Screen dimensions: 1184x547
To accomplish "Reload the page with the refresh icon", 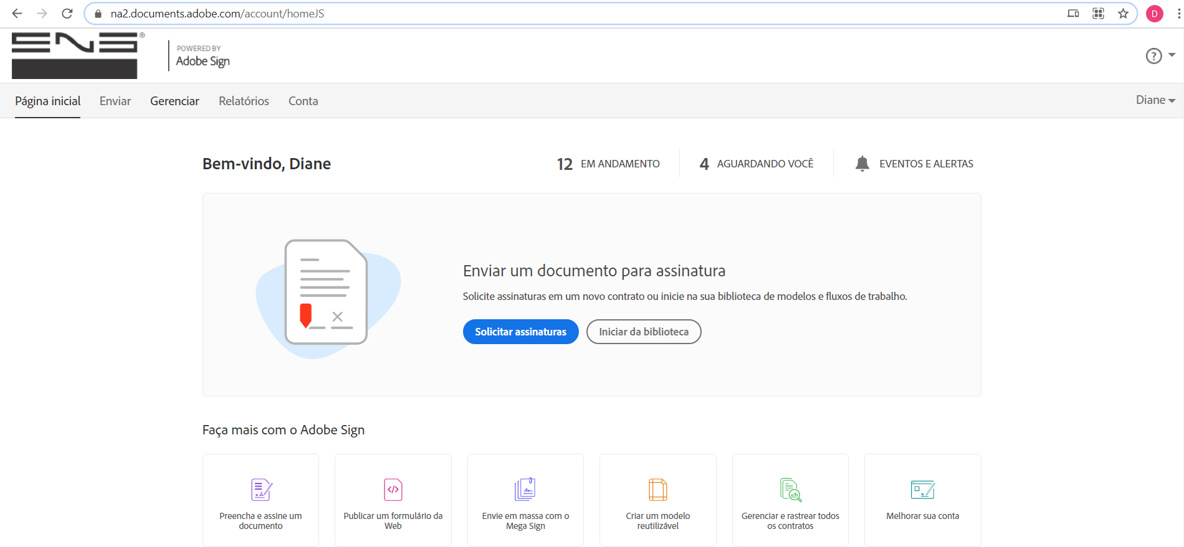I will click(x=67, y=13).
